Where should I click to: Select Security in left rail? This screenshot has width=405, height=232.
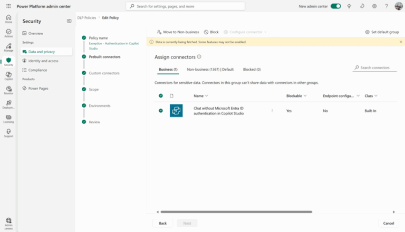pyautogui.click(x=8, y=62)
